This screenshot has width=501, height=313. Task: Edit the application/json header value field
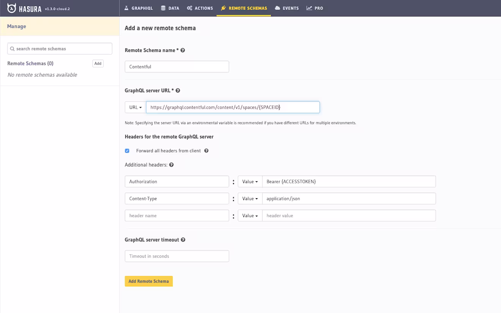tap(349, 199)
